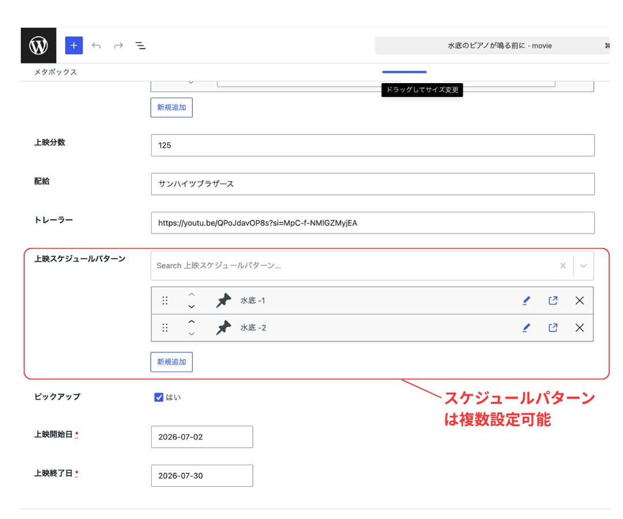Viewport: 623px width, 519px height.
Task: Click the 上映終了日 date field 2026-07-30
Action: click(202, 476)
